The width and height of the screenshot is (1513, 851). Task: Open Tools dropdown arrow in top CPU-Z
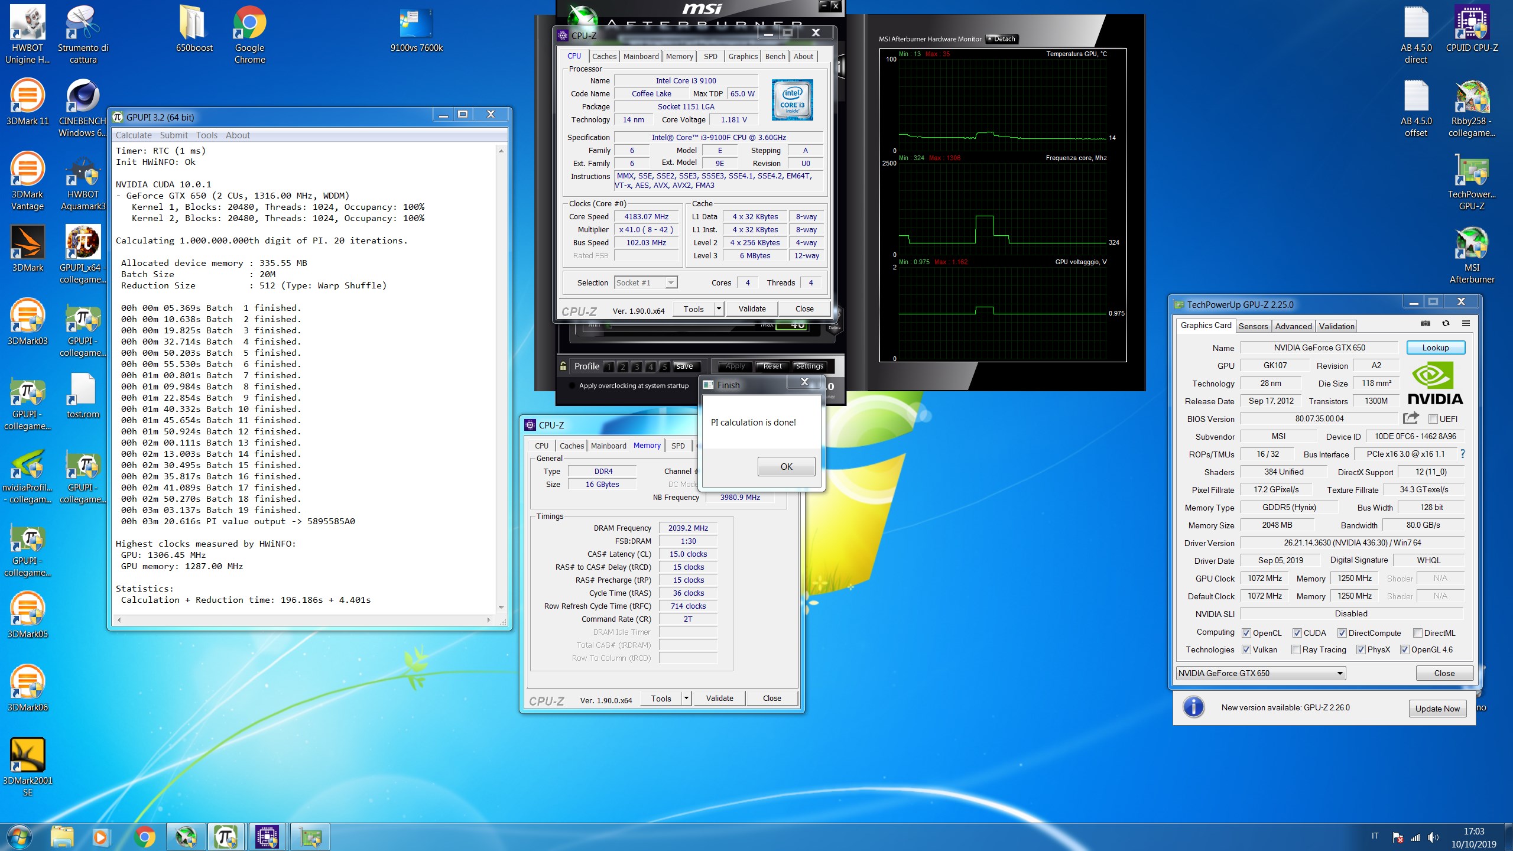719,308
